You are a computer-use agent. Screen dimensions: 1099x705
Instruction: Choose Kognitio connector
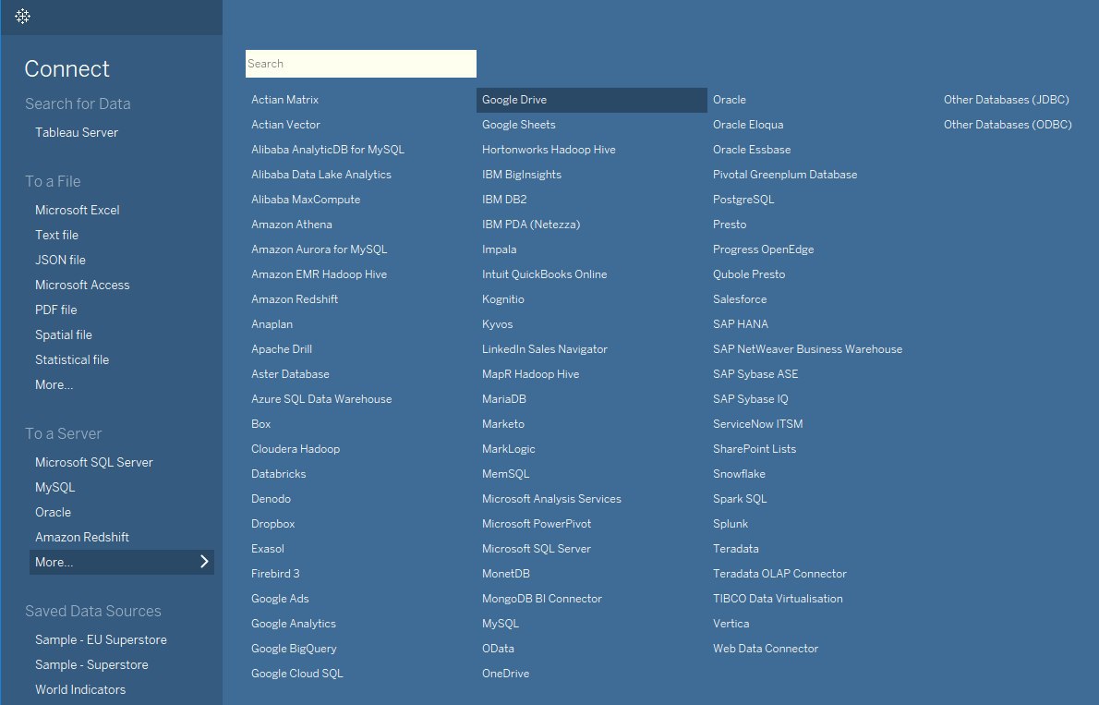[503, 299]
